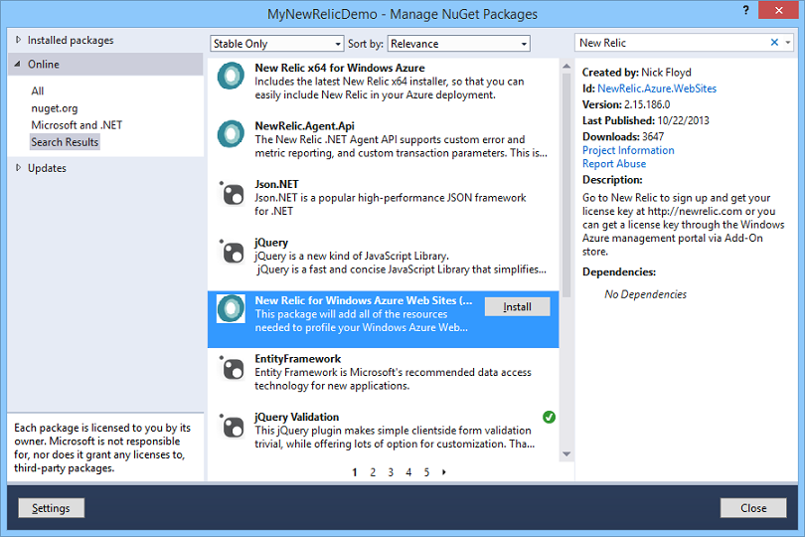The width and height of the screenshot is (805, 537).
Task: Open the Project Information link
Action: pyautogui.click(x=628, y=150)
